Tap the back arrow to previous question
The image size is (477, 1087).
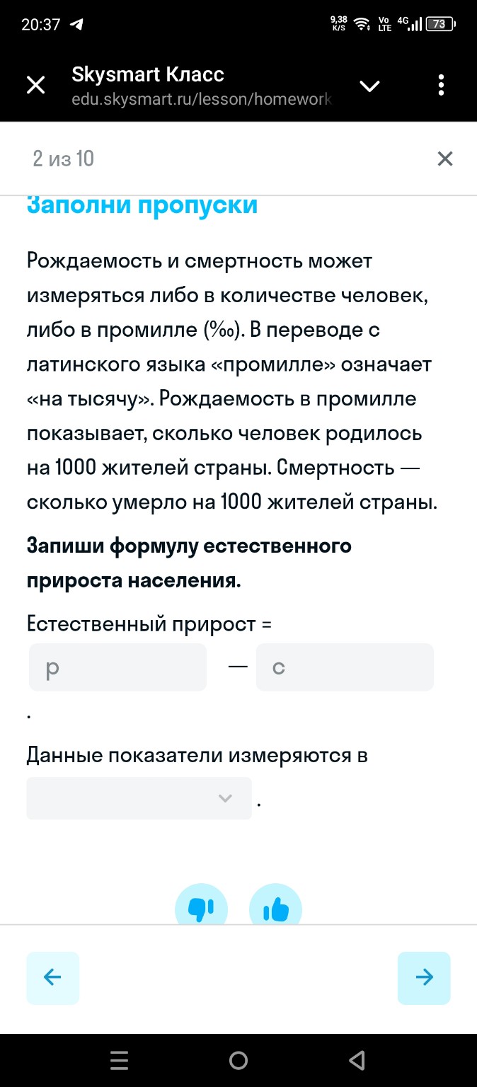point(52,977)
